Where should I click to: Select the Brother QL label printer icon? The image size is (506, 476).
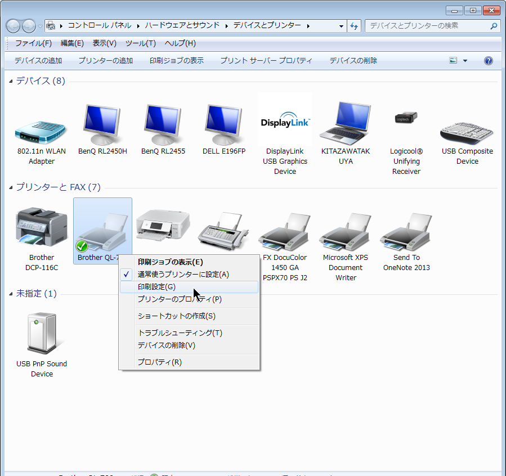pos(102,231)
